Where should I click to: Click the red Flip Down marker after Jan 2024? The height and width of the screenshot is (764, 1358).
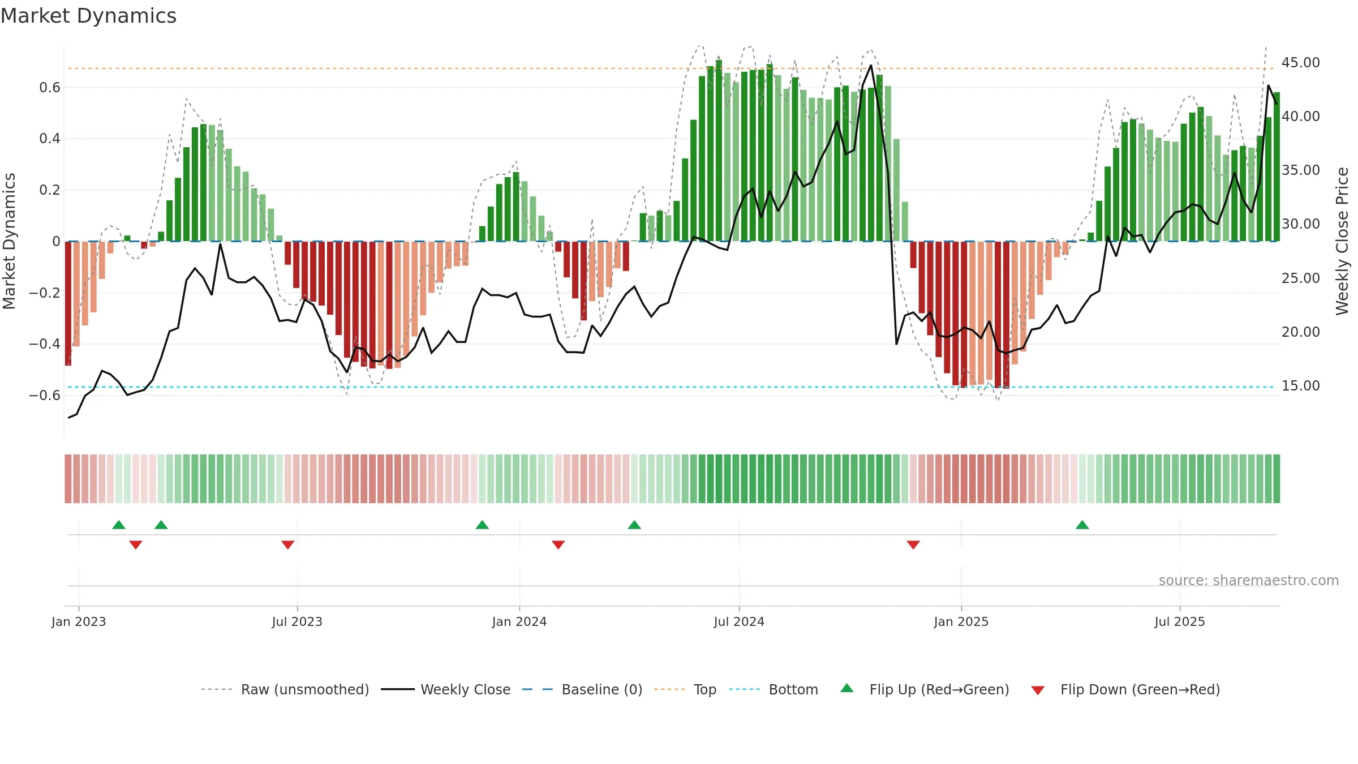point(558,544)
